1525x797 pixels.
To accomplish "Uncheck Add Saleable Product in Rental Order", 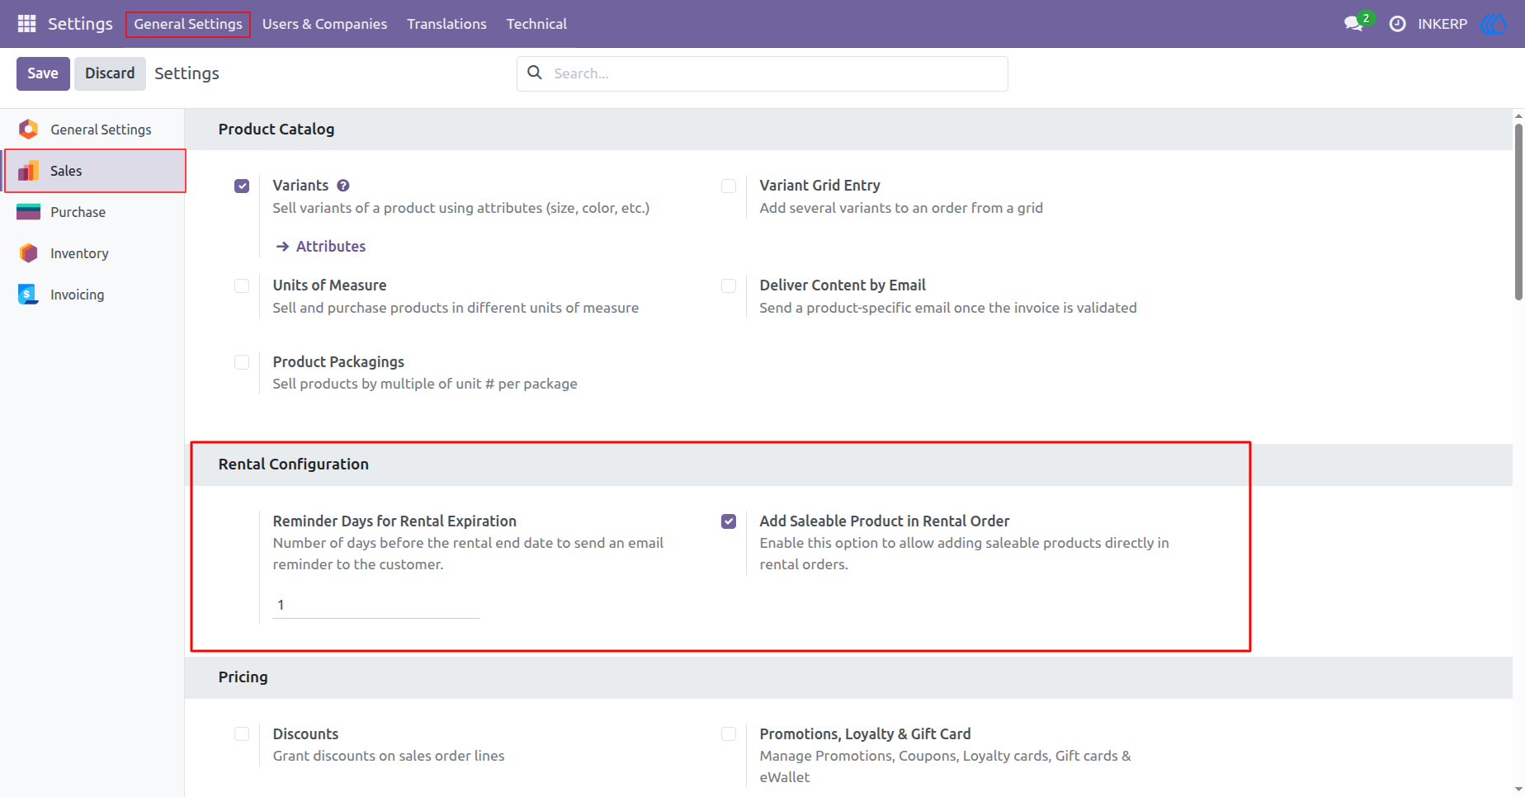I will (x=729, y=521).
